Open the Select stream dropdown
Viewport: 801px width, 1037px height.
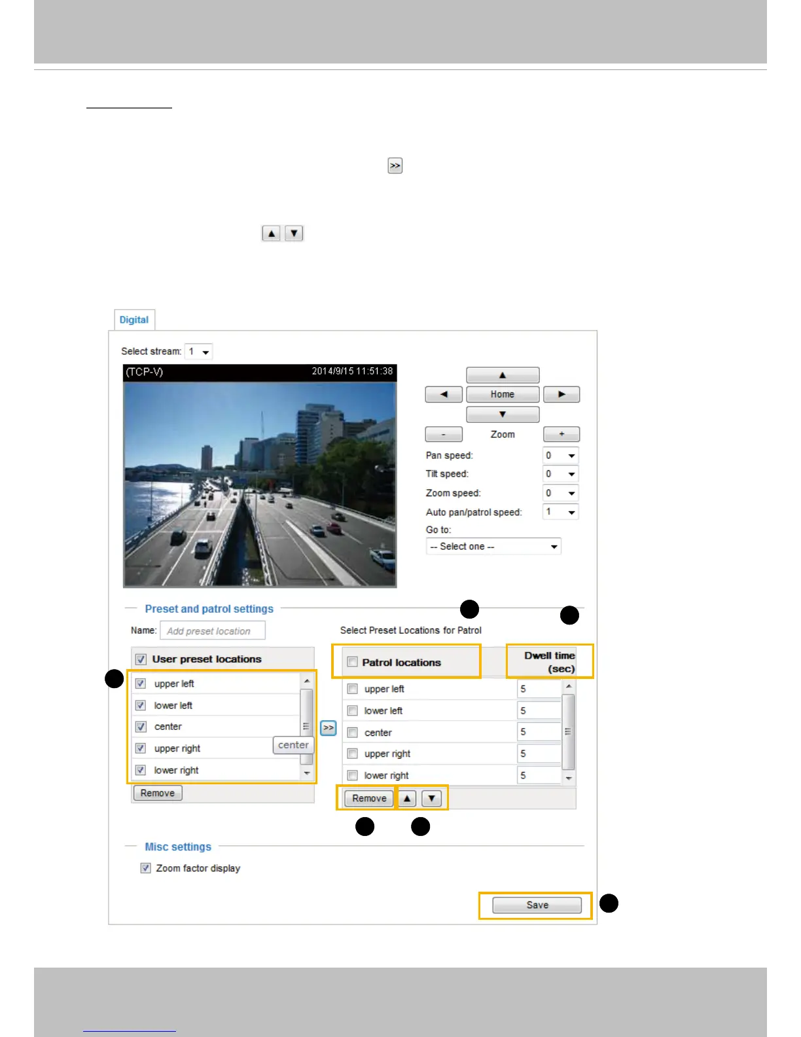click(198, 352)
